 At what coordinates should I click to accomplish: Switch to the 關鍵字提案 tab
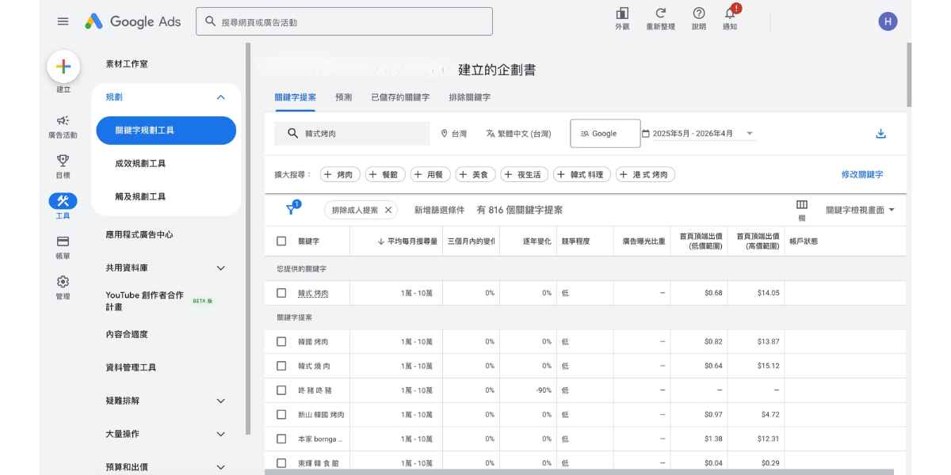[295, 97]
